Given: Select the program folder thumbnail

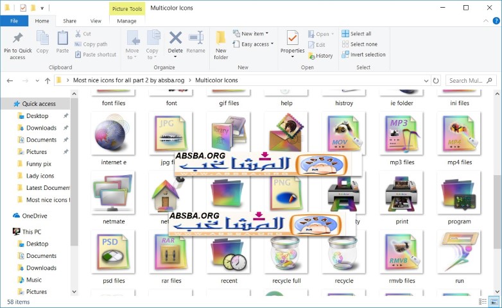Looking at the screenshot, I should tap(460, 193).
